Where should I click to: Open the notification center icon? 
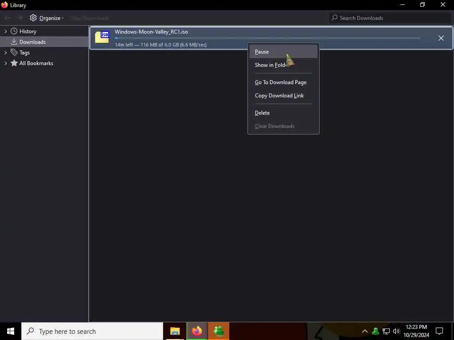(439, 331)
